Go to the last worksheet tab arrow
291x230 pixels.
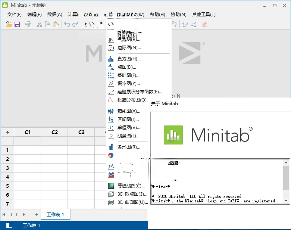pos(24,214)
